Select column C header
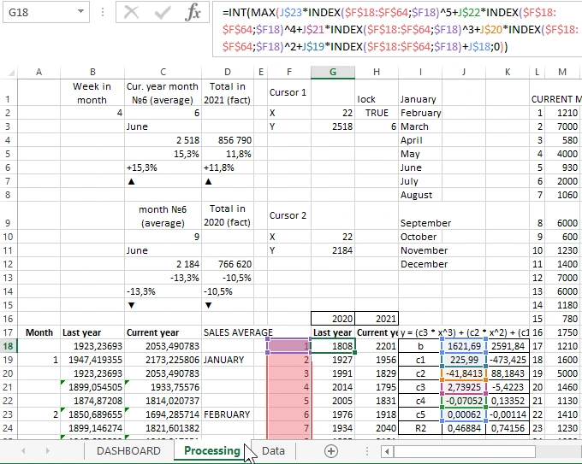 [x=163, y=73]
